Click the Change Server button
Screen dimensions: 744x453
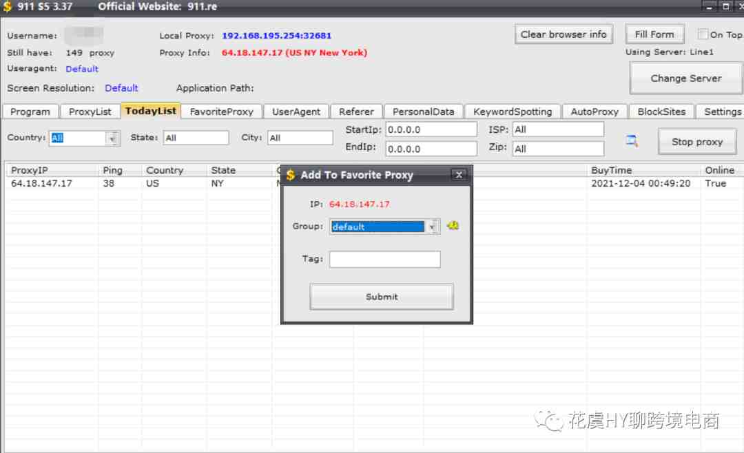pyautogui.click(x=686, y=78)
